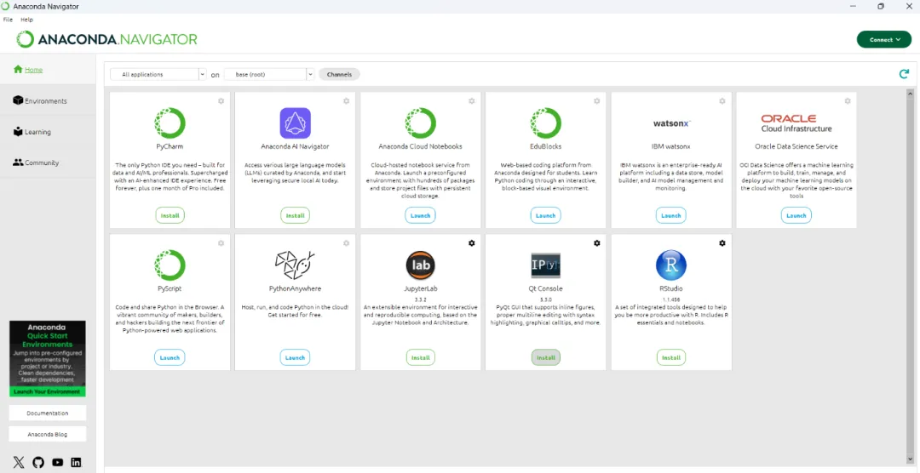Open PyScript tile settings gear
Image resolution: width=920 pixels, height=473 pixels.
tap(221, 242)
